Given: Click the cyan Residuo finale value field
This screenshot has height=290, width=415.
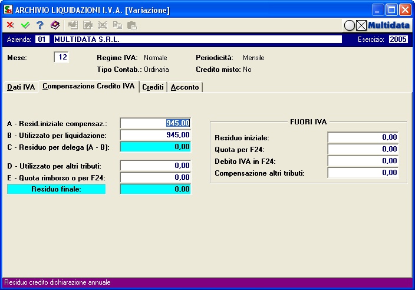Looking at the screenshot, I should click(x=156, y=189).
